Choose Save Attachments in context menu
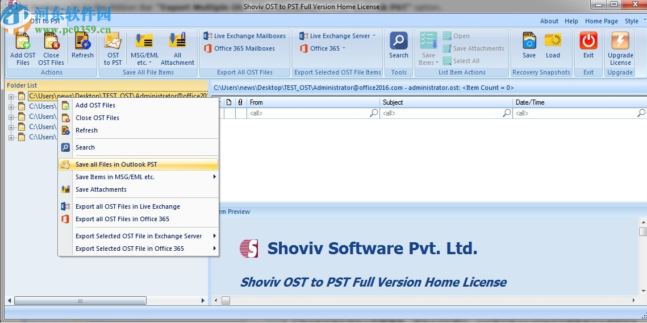Image resolution: width=647 pixels, height=323 pixels. coord(138,189)
